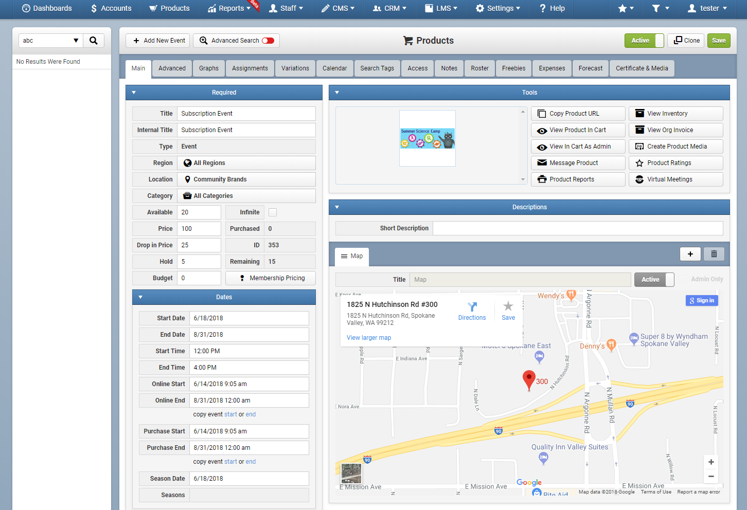
Task: Select the All Regions globe field
Action: point(246,163)
